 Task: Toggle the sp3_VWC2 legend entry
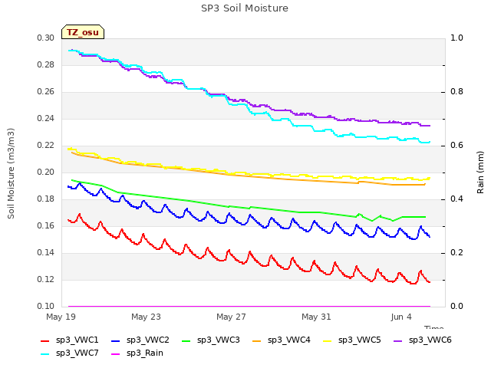click(x=140, y=340)
